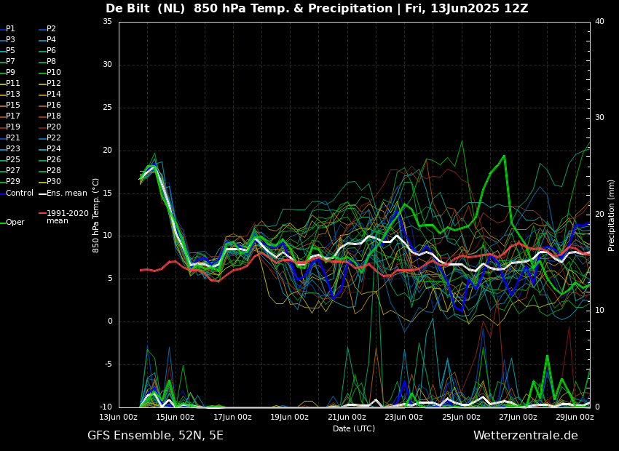Click the Date (UTC) axis label
Viewport: 619px width, 451px height.
(354, 428)
